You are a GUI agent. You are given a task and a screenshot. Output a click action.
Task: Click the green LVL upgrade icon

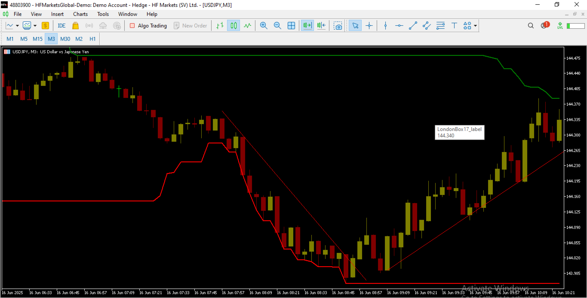click(x=560, y=26)
